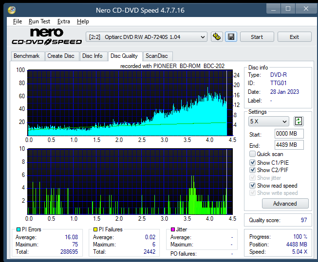
Task: Open the Help menu
Action: tap(83, 21)
